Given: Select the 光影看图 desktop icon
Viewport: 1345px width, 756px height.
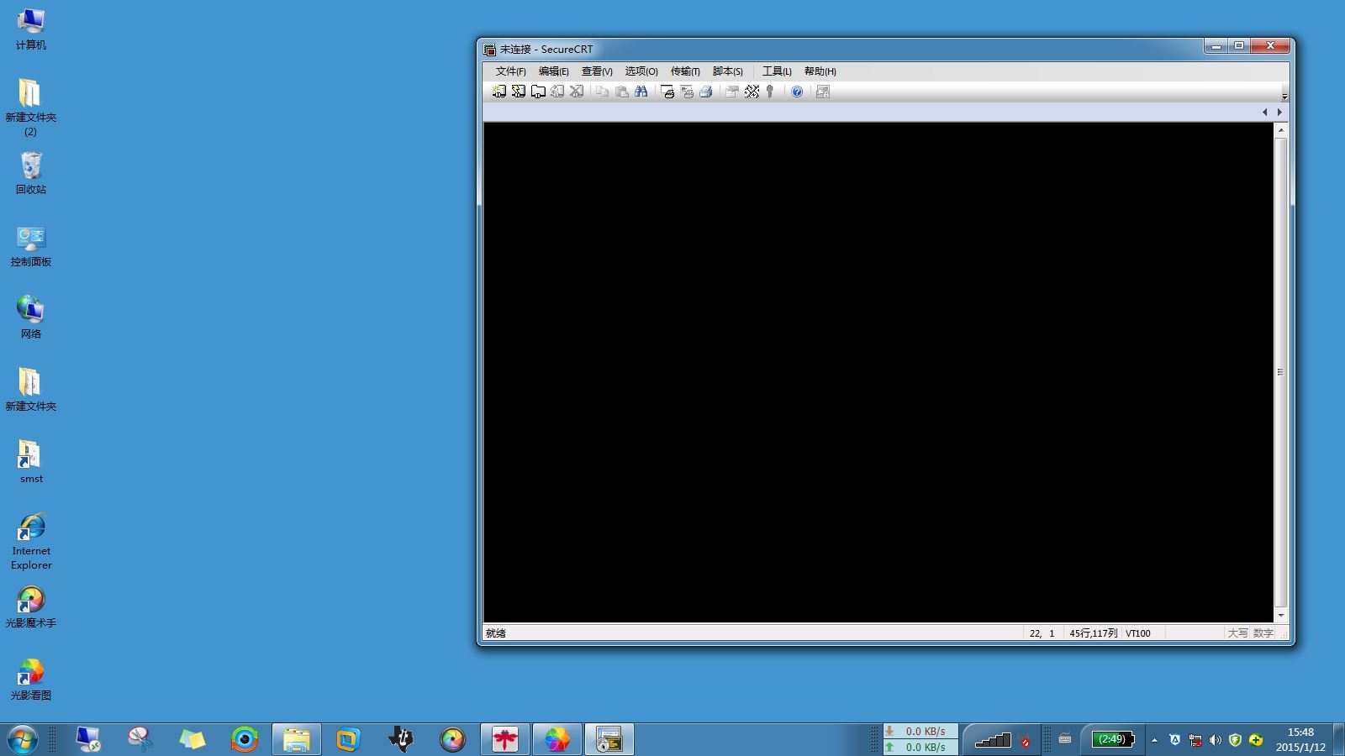Looking at the screenshot, I should [31, 680].
